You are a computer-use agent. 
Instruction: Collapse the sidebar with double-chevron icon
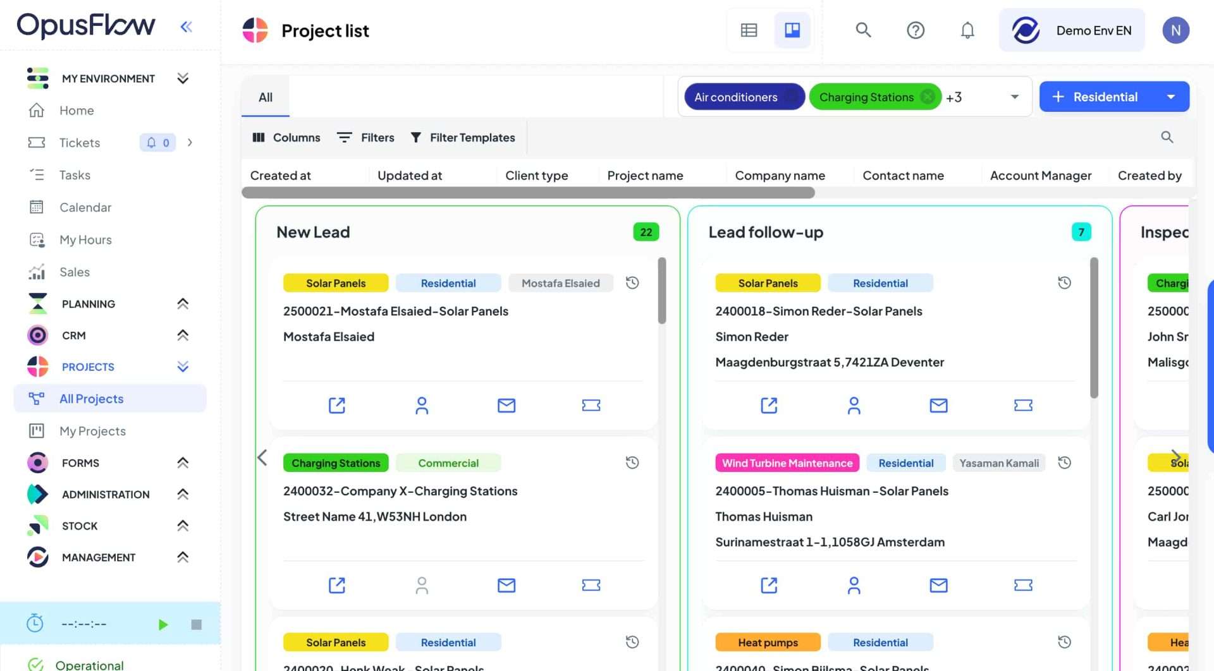[186, 27]
